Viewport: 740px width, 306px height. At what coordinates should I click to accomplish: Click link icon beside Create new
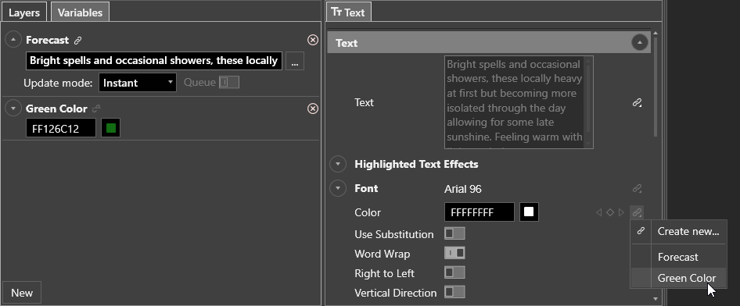click(x=641, y=231)
